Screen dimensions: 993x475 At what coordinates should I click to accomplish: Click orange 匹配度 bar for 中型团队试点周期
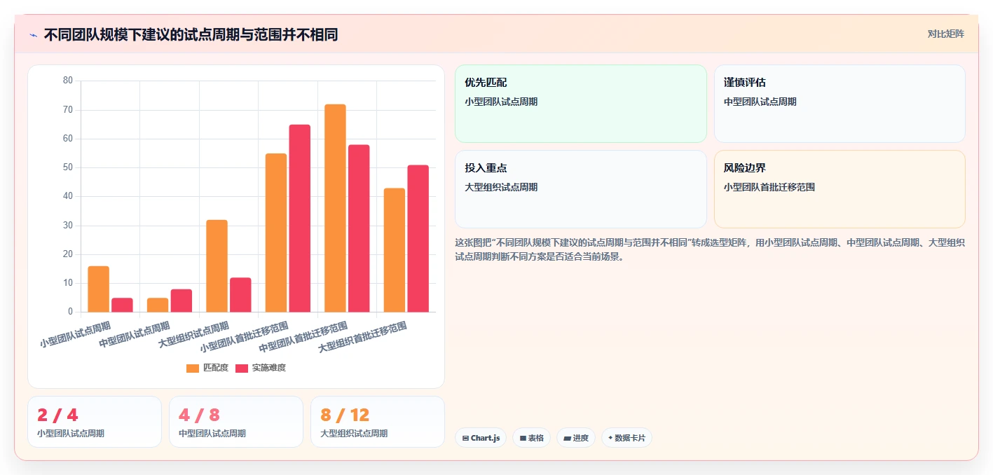(x=158, y=305)
